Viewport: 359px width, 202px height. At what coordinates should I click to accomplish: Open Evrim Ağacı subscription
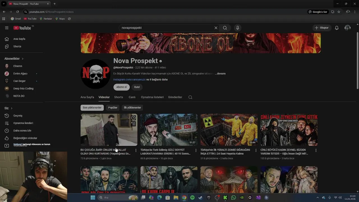point(22,74)
